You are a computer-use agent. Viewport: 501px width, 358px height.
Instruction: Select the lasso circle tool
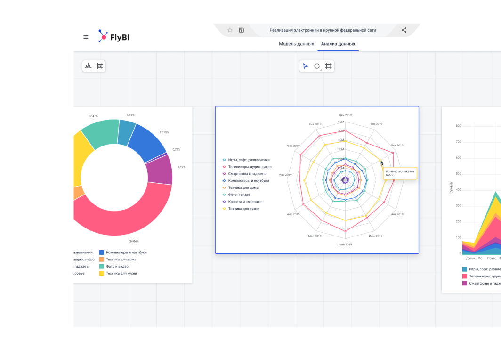pyautogui.click(x=317, y=66)
